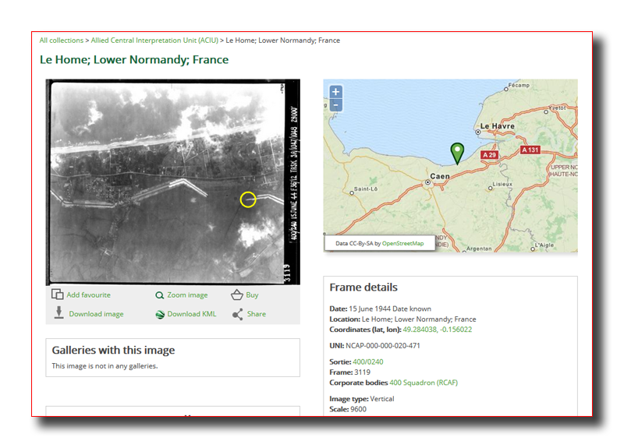
Task: Click the Share icon
Action: click(238, 315)
